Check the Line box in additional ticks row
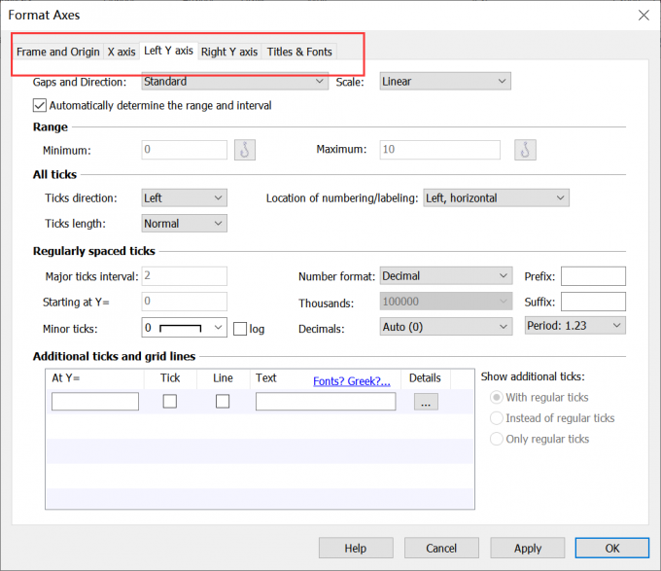Viewport: 661px width, 571px height. point(223,401)
